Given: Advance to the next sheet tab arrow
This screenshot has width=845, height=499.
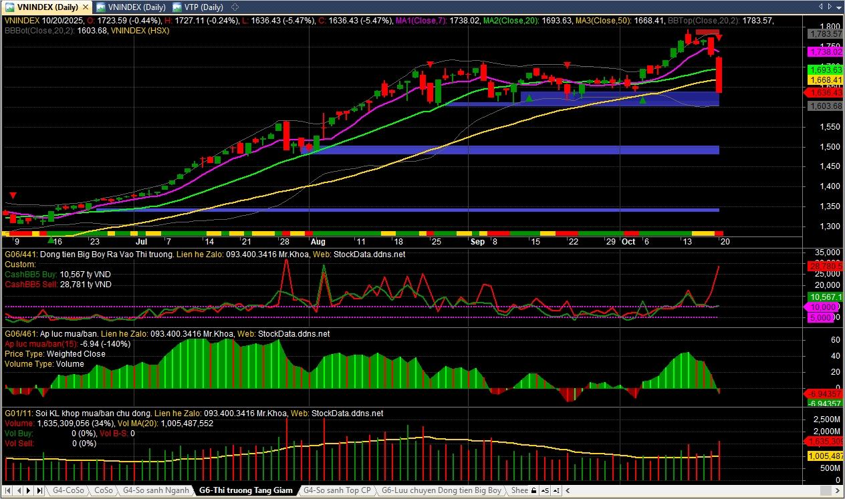Looking at the screenshot, I should point(29,490).
